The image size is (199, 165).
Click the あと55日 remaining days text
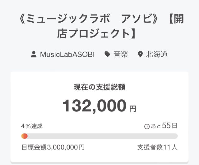164,126
